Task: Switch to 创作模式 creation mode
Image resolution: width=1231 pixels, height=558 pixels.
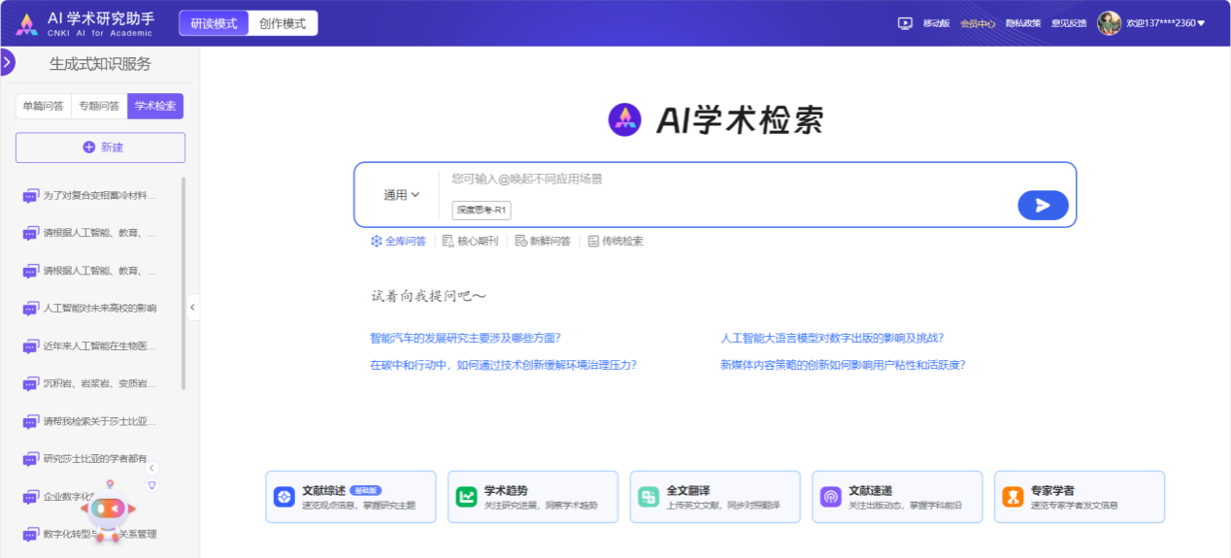Action: click(283, 23)
